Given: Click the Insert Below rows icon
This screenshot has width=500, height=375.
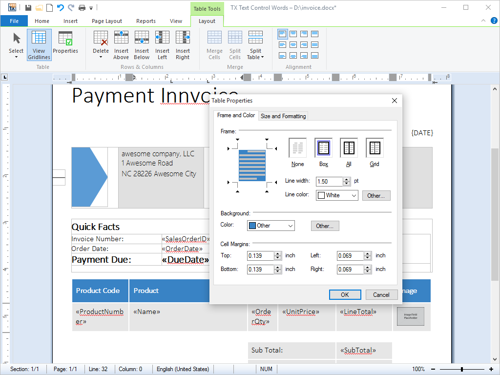Looking at the screenshot, I should (142, 38).
